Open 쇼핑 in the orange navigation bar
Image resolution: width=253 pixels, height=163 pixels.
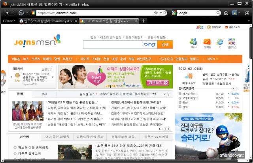click(x=115, y=59)
